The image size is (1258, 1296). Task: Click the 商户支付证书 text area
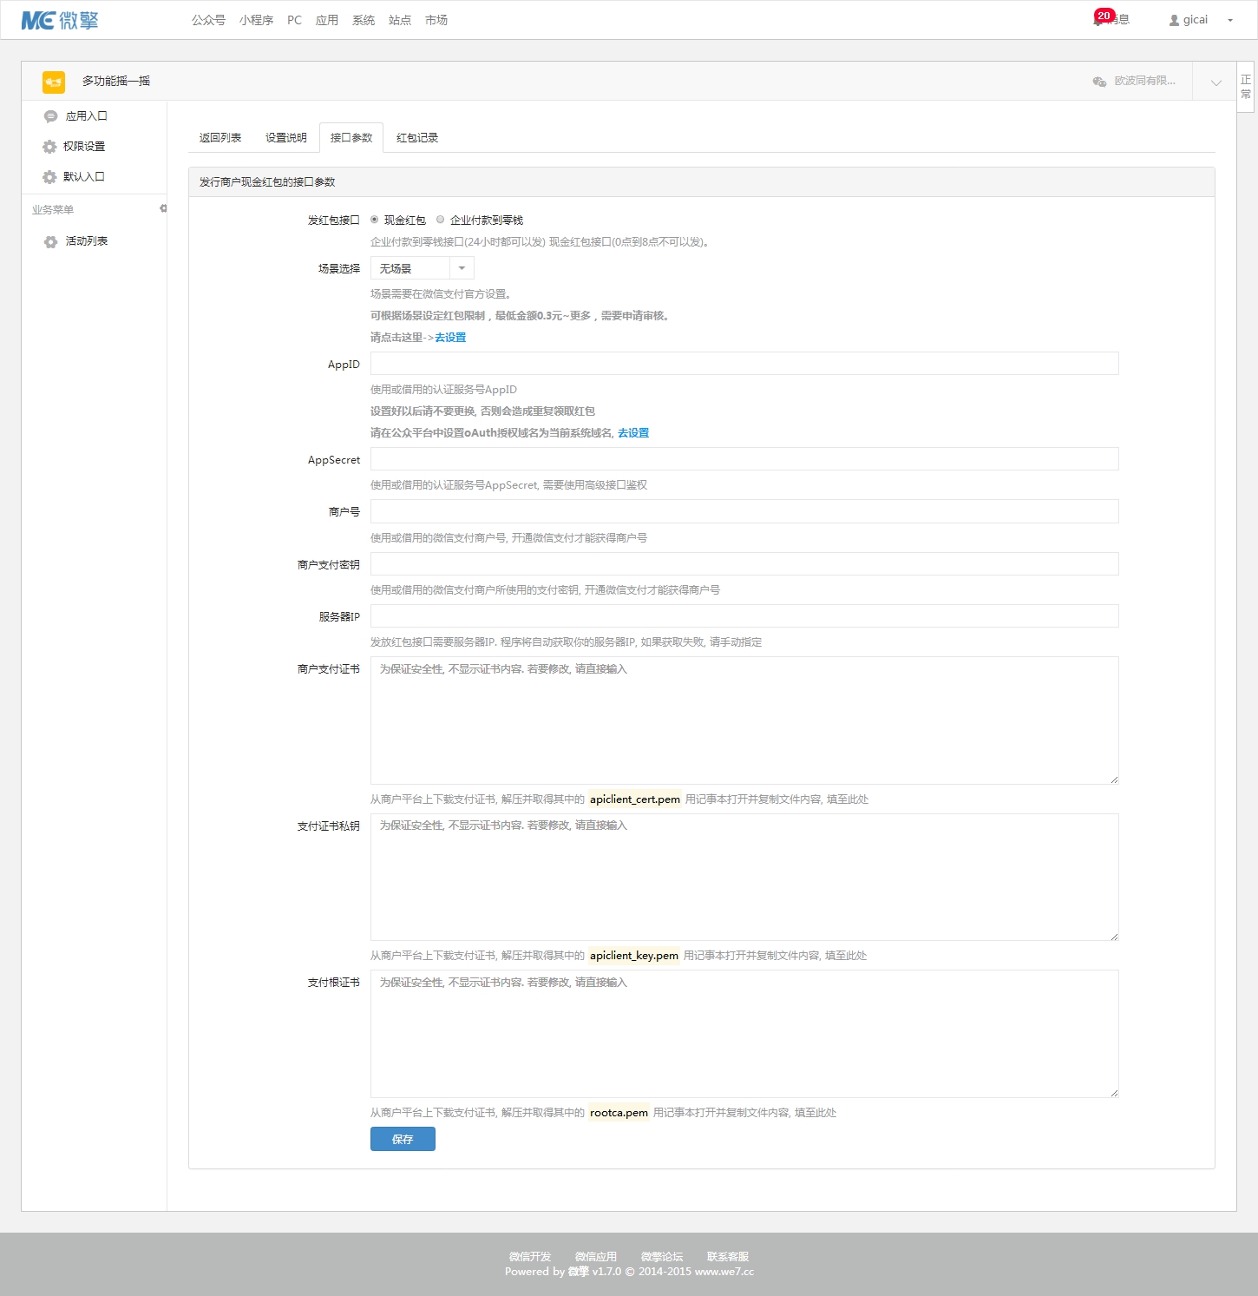[744, 720]
